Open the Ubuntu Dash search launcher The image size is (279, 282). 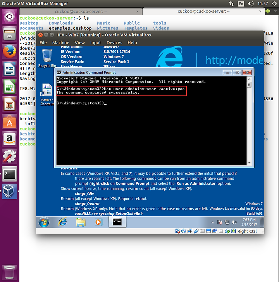(x=9, y=17)
